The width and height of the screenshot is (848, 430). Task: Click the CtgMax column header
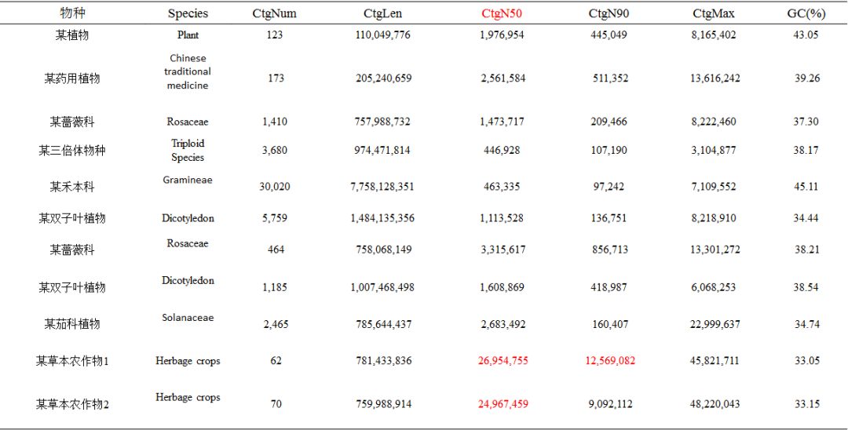pos(713,14)
